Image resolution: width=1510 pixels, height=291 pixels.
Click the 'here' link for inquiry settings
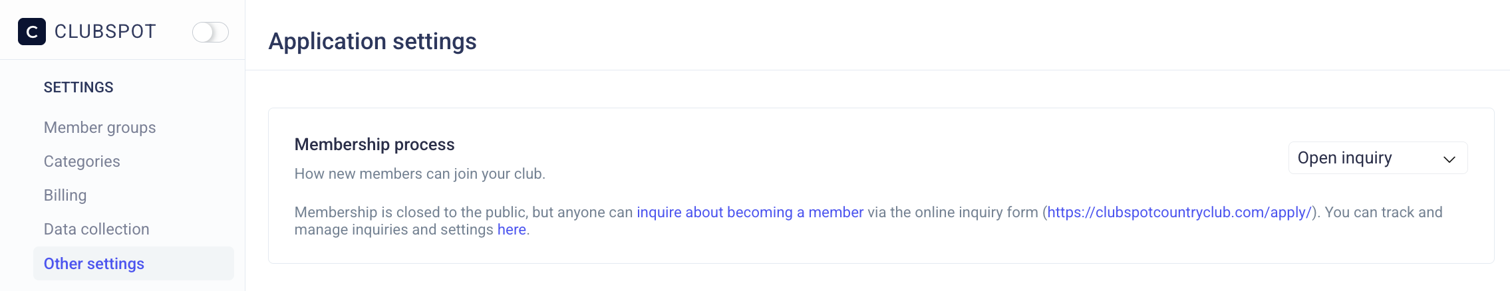tap(512, 230)
